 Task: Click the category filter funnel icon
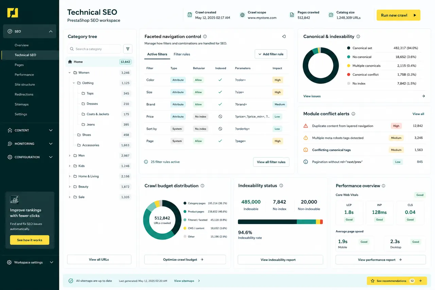128,49
